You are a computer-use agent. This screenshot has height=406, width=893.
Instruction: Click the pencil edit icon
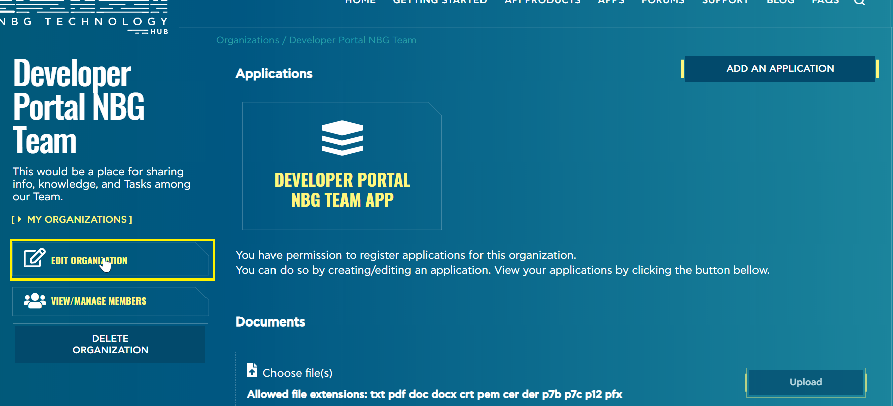pos(34,258)
